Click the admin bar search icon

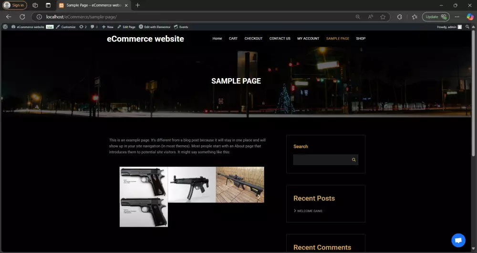tap(467, 27)
